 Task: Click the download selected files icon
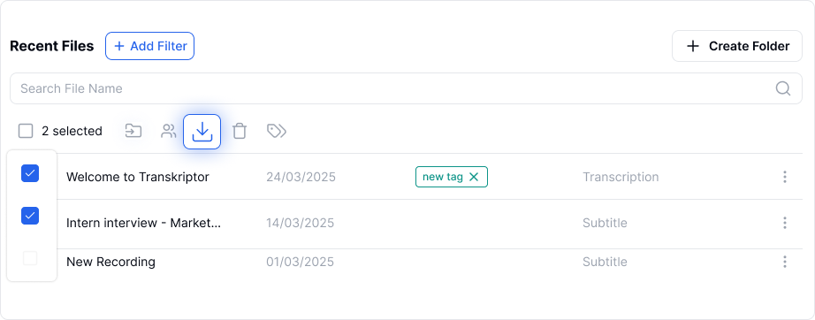202,132
